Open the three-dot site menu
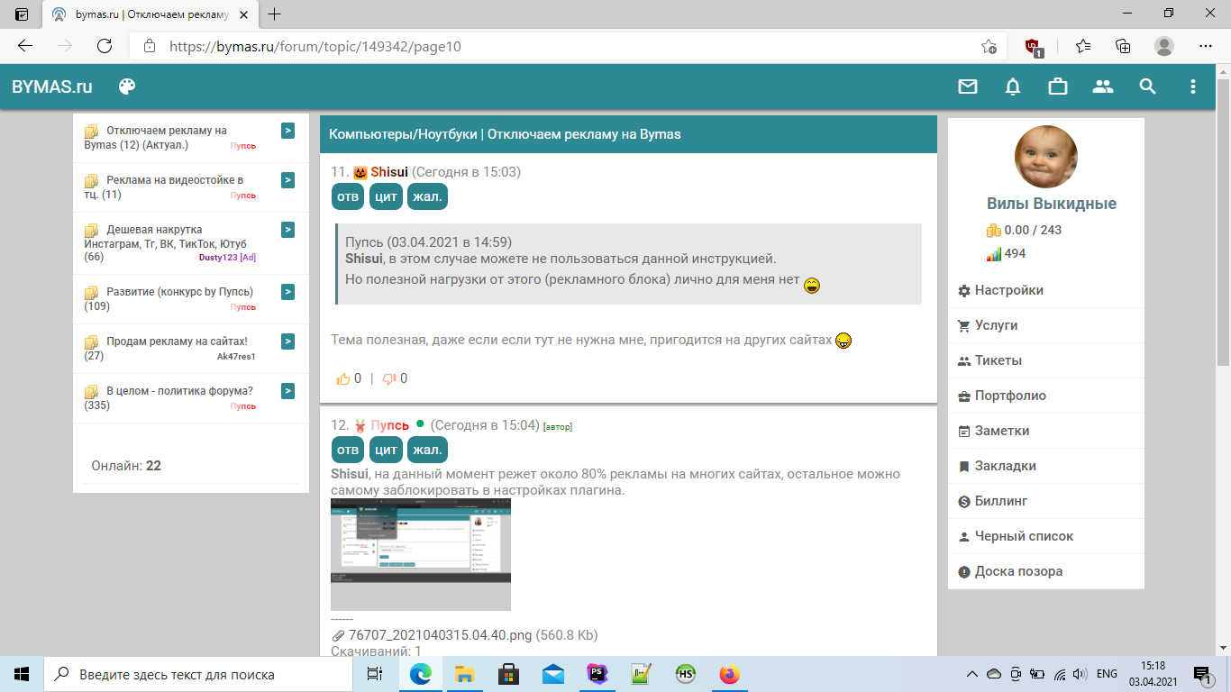This screenshot has height=692, width=1231. [1193, 86]
